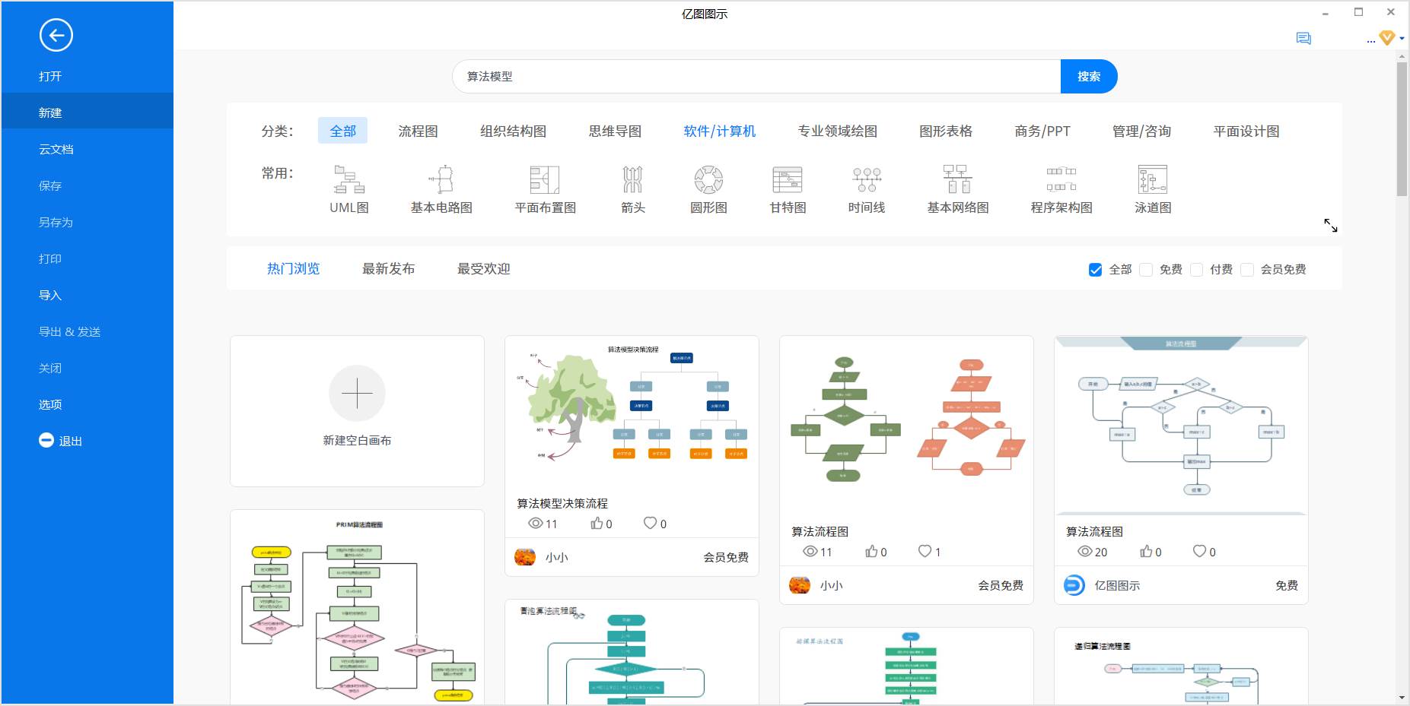
Task: Check the 会员免费 filter checkbox
Action: click(1246, 270)
